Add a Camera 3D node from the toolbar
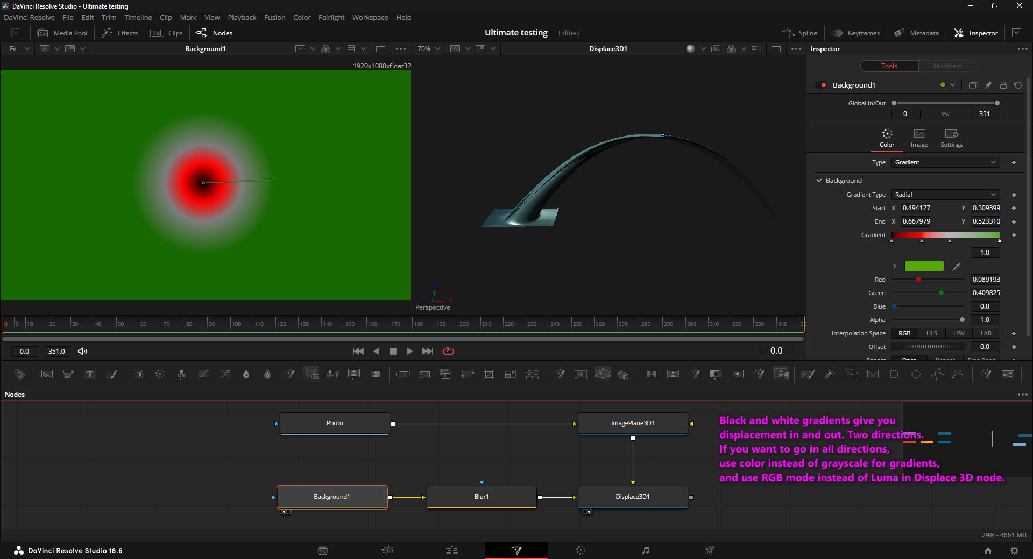 tap(624, 374)
